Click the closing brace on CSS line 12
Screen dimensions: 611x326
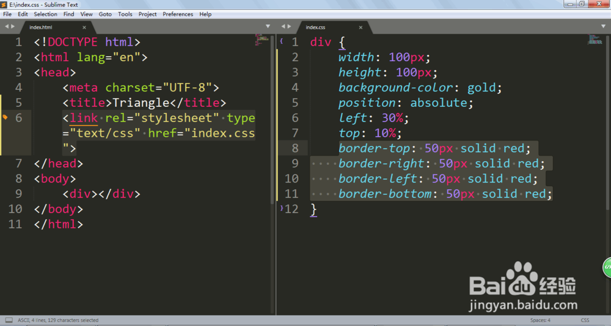pyautogui.click(x=313, y=209)
